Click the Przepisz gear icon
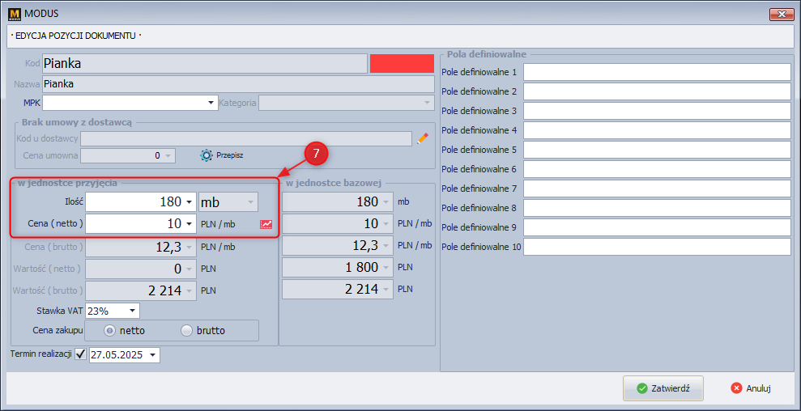Screen dimensions: 801x411 pos(206,155)
